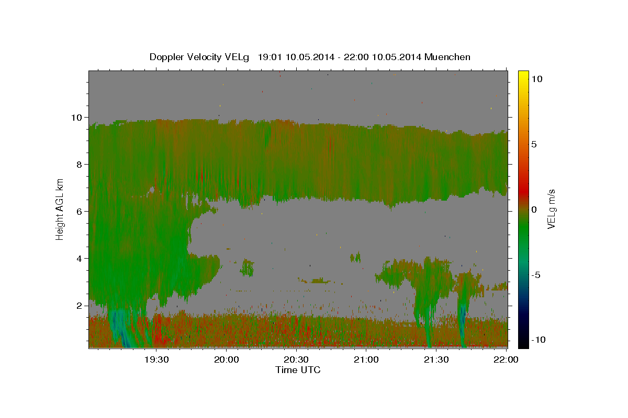Click the colorbar bottom value -10

(x=538, y=340)
